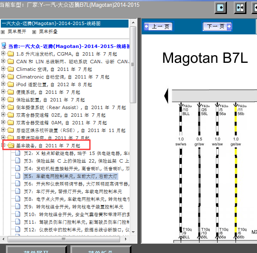Expand the Climatic 空调 folder
This screenshot has width=257, height=253.
tap(3, 69)
